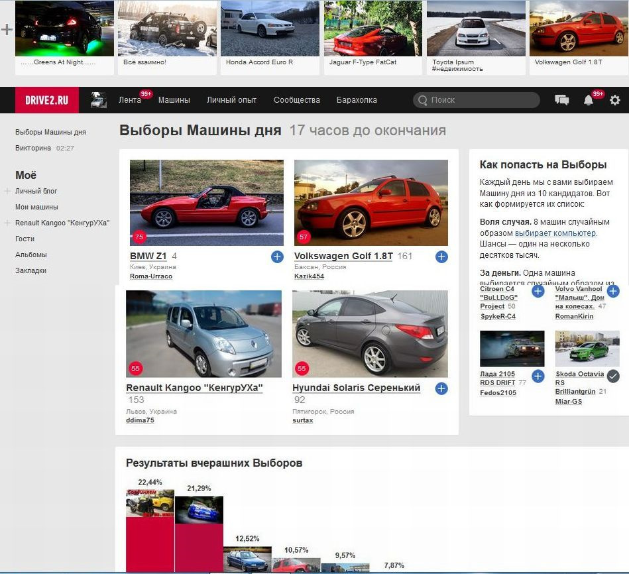Open Мои машины sidebar link
Screen dimensions: 629x574
tap(36, 207)
